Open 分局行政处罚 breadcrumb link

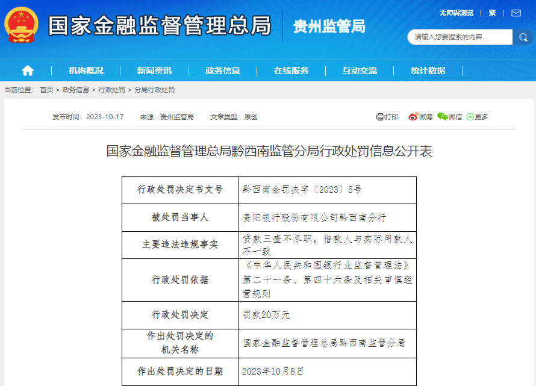(154, 90)
